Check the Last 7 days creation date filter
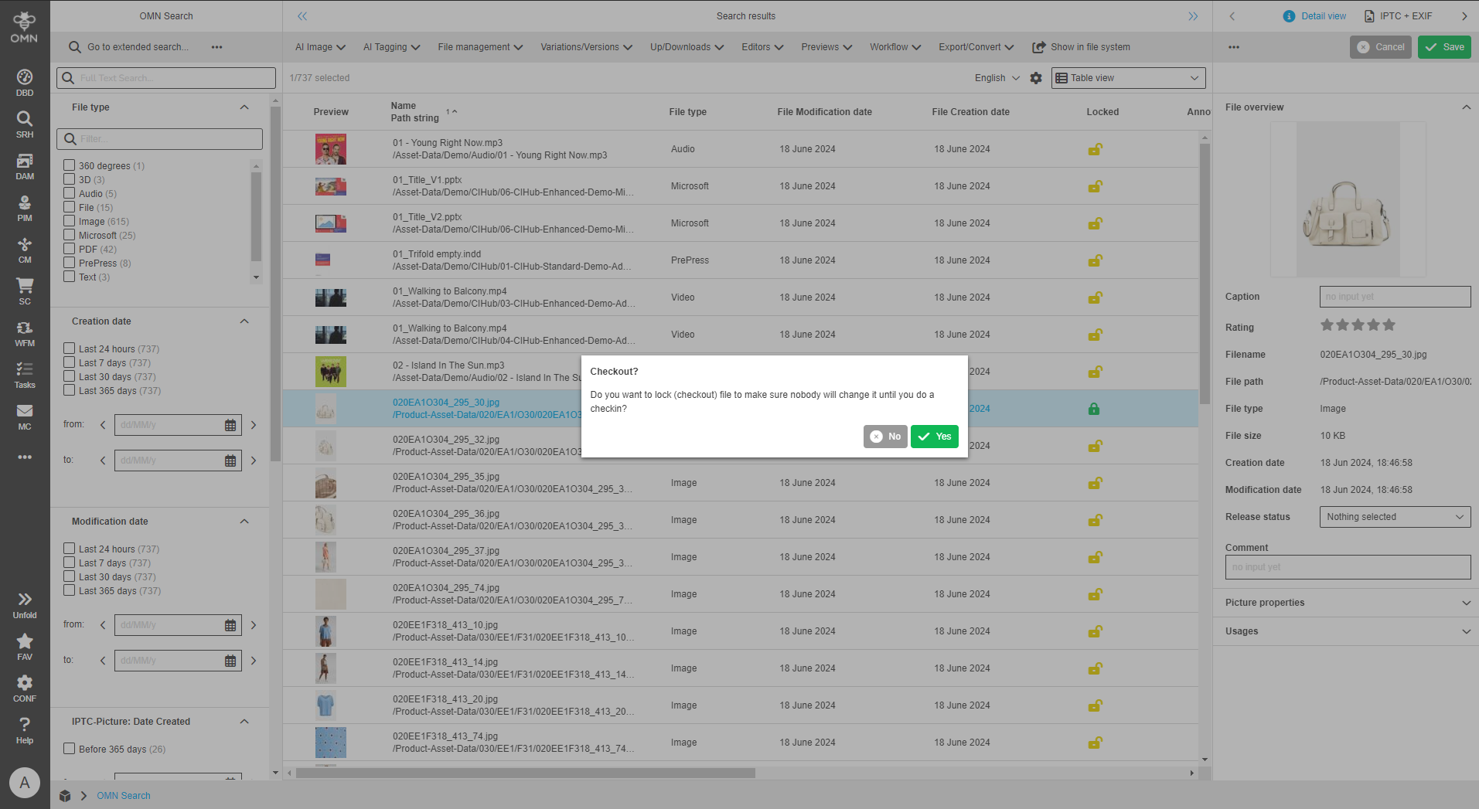 69,362
